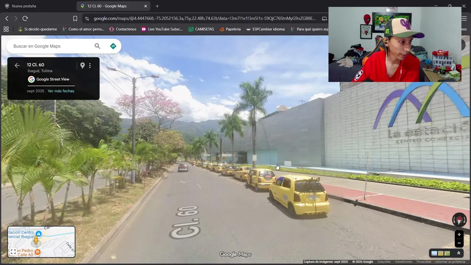
Task: Click the browser address bar URL
Action: pos(205,18)
